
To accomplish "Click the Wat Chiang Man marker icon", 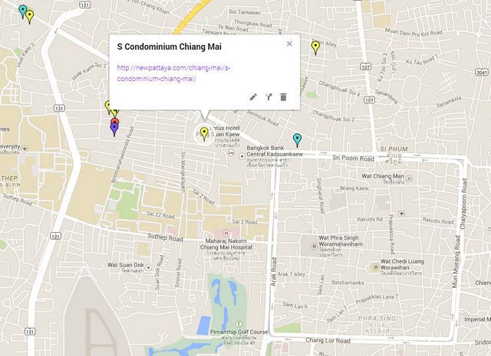I will coord(409,178).
